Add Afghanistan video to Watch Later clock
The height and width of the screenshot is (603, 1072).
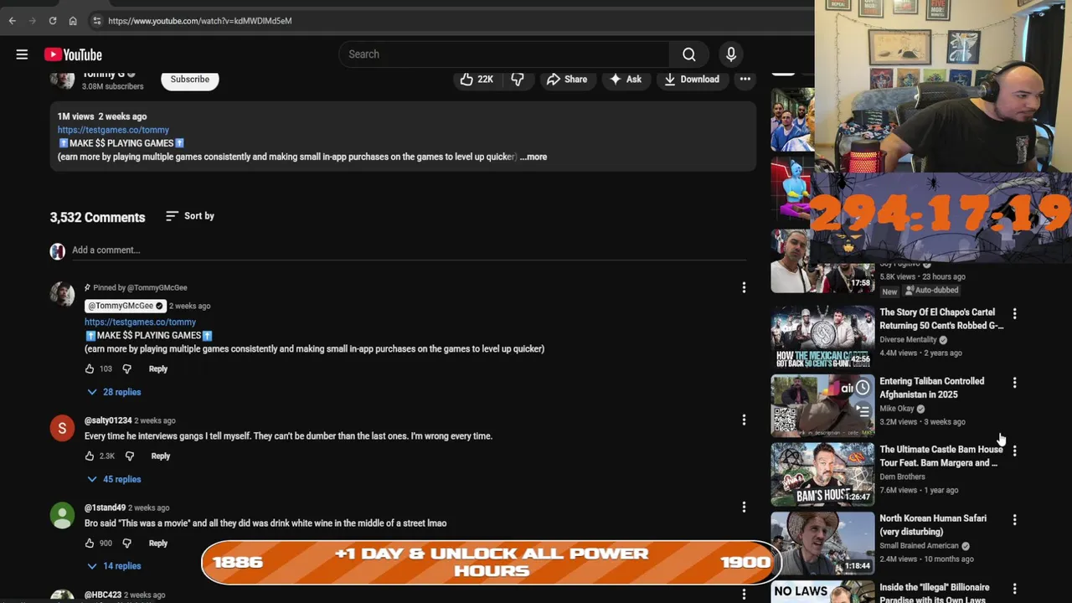862,388
